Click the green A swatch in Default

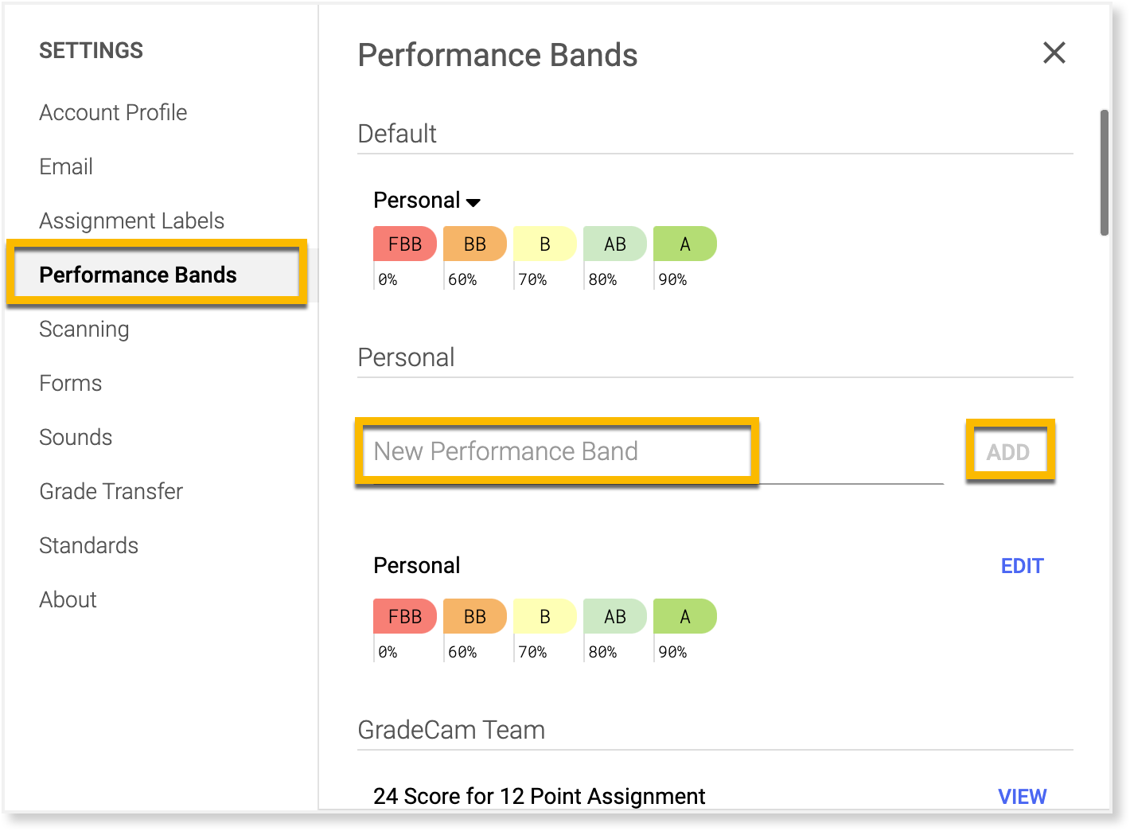[x=684, y=244]
